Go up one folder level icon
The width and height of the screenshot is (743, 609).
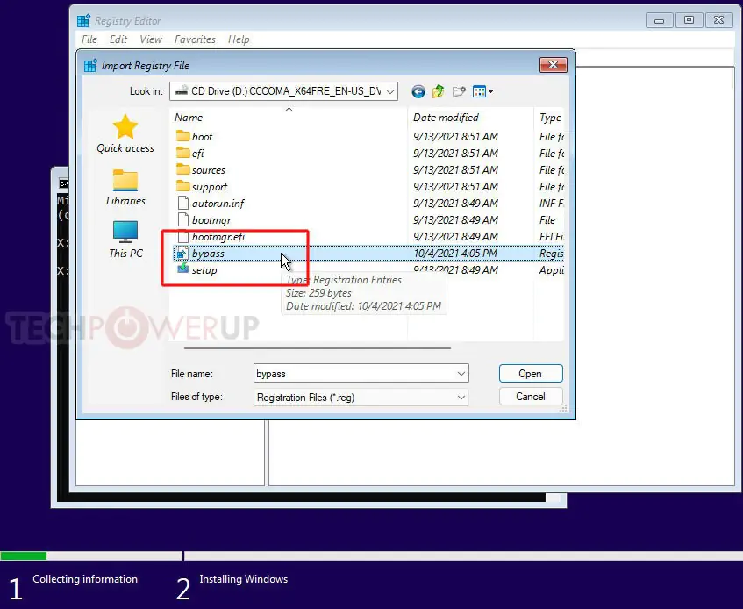439,91
